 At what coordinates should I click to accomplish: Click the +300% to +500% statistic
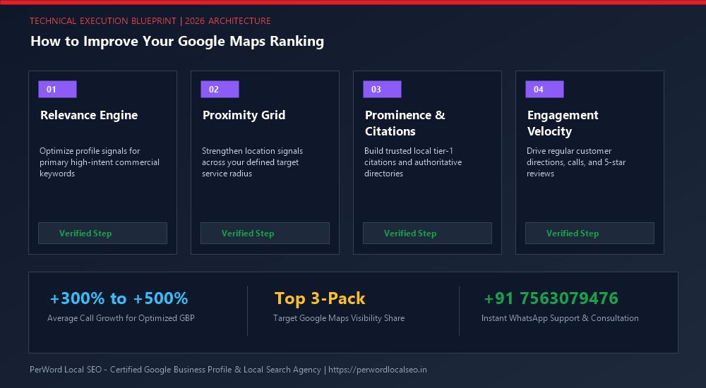tap(119, 298)
